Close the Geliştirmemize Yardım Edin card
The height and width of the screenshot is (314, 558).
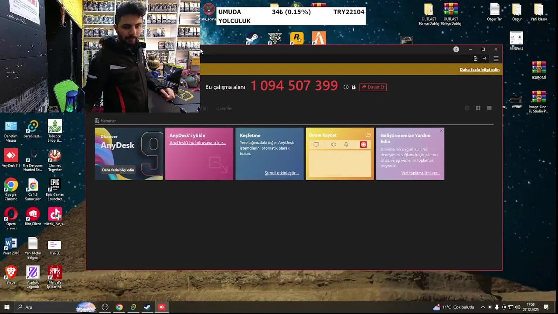click(441, 130)
